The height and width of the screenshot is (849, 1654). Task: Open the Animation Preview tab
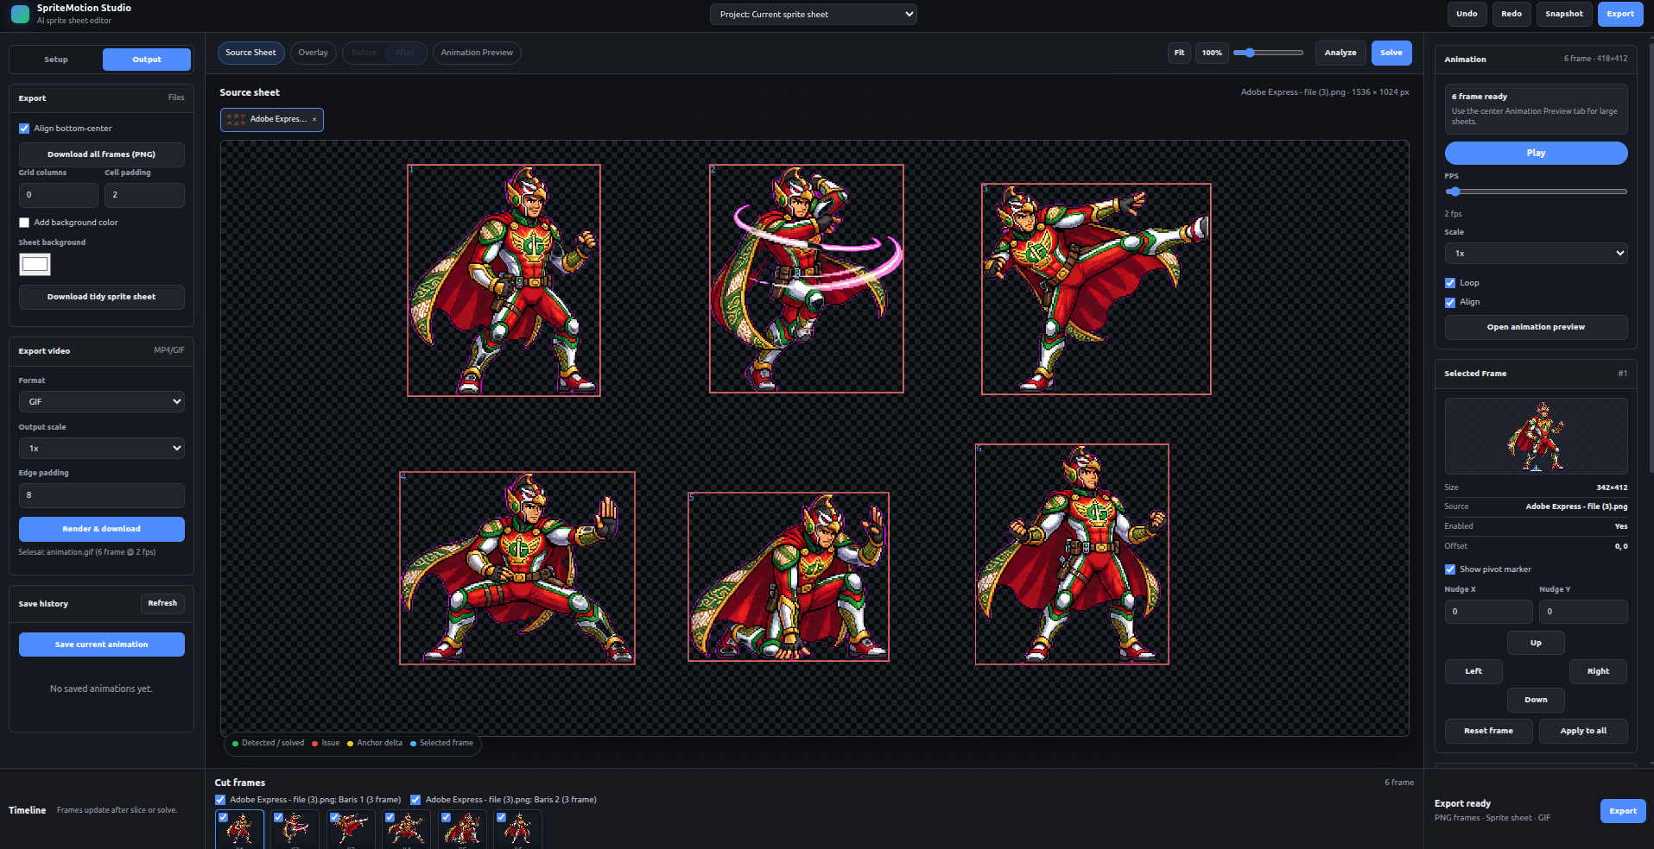477,53
